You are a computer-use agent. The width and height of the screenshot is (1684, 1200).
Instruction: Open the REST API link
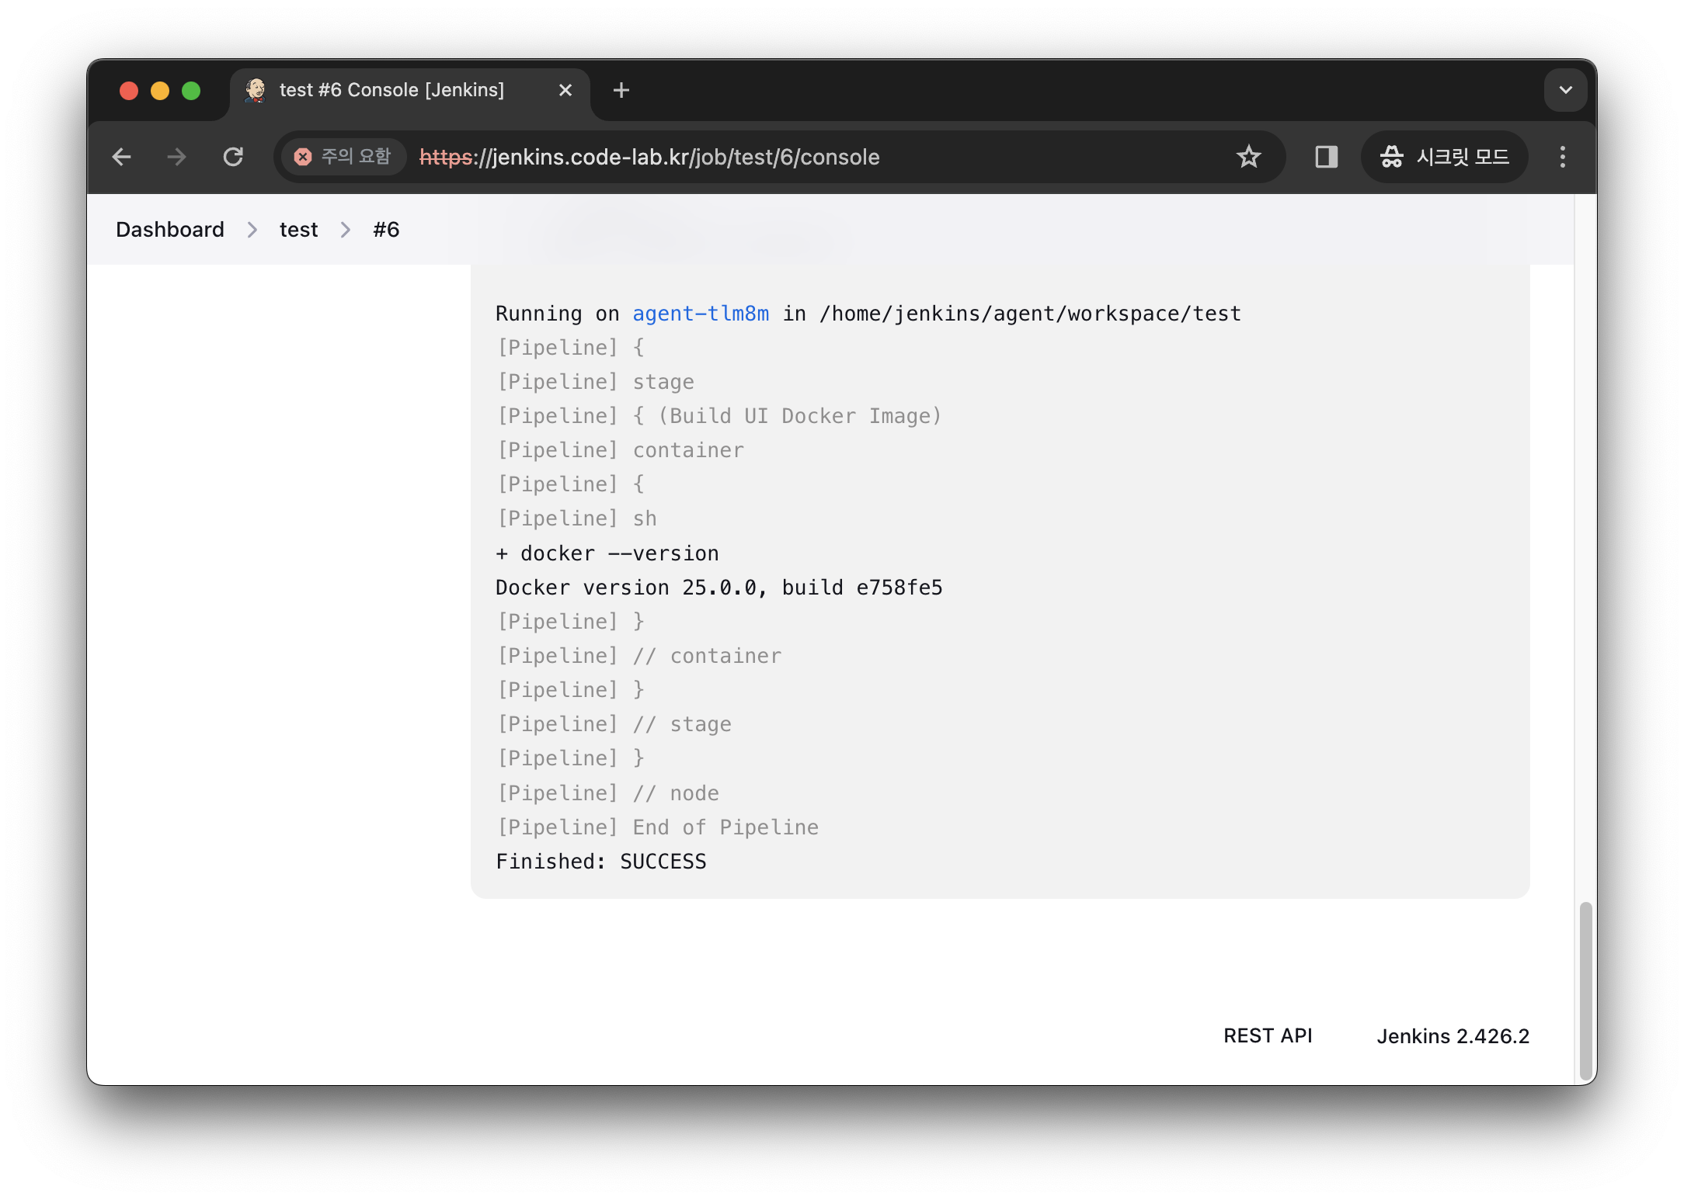pos(1267,1035)
